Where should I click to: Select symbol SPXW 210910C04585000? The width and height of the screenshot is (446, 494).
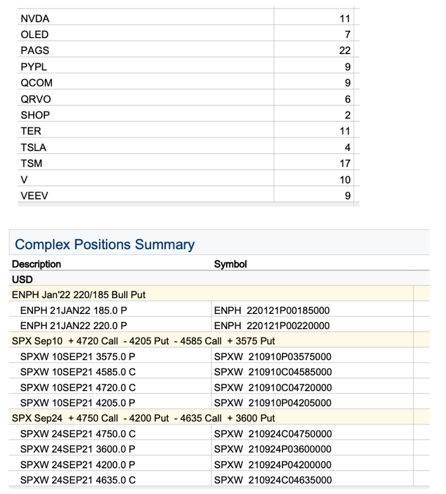point(273,372)
